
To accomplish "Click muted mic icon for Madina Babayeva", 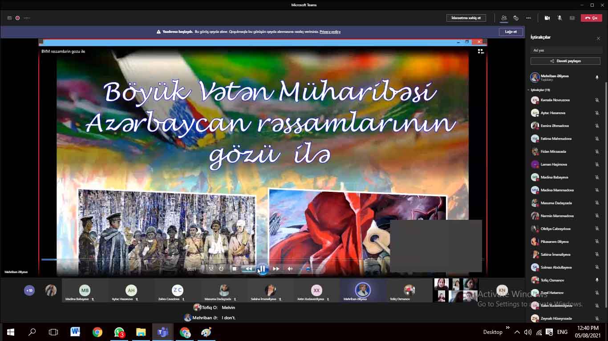I will (x=597, y=178).
